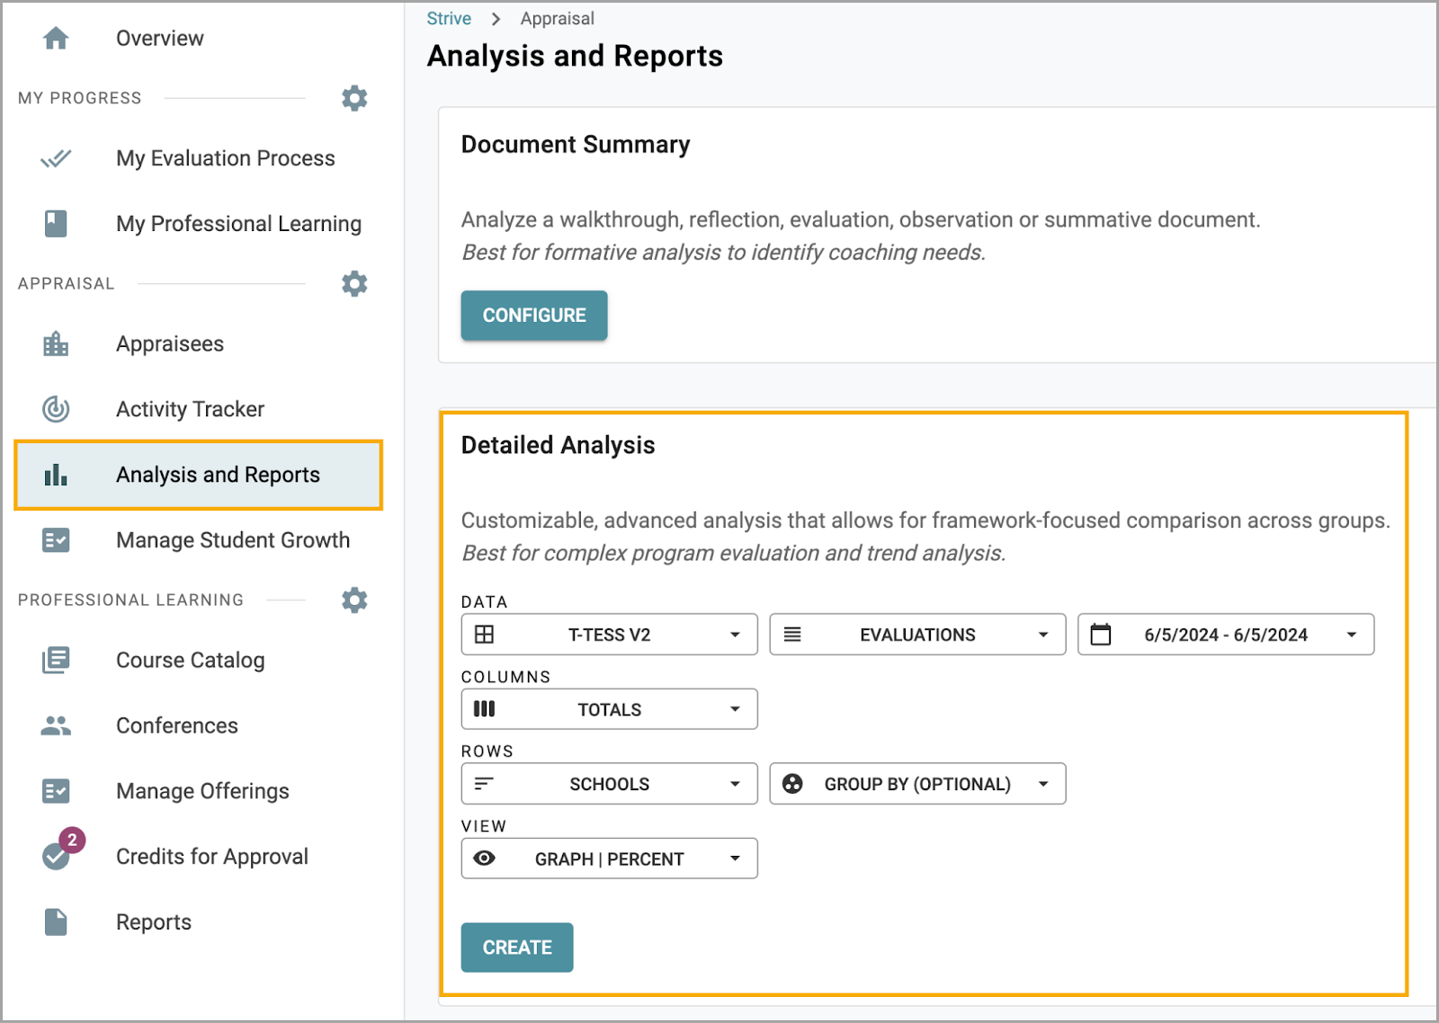Screen dimensions: 1439x1023
Task: Click the MY PROGRESS section label
Action: click(80, 98)
